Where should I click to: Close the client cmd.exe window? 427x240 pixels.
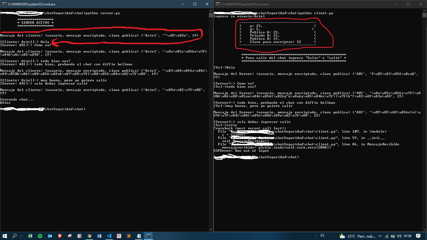pos(421,4)
